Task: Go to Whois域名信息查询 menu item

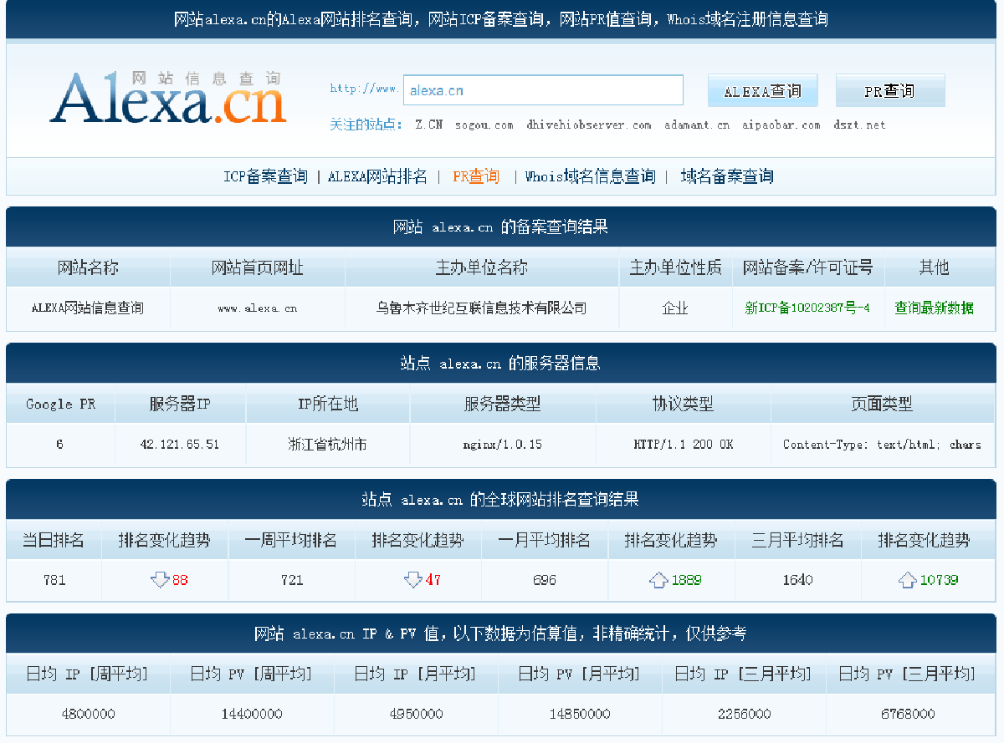Action: coord(590,176)
